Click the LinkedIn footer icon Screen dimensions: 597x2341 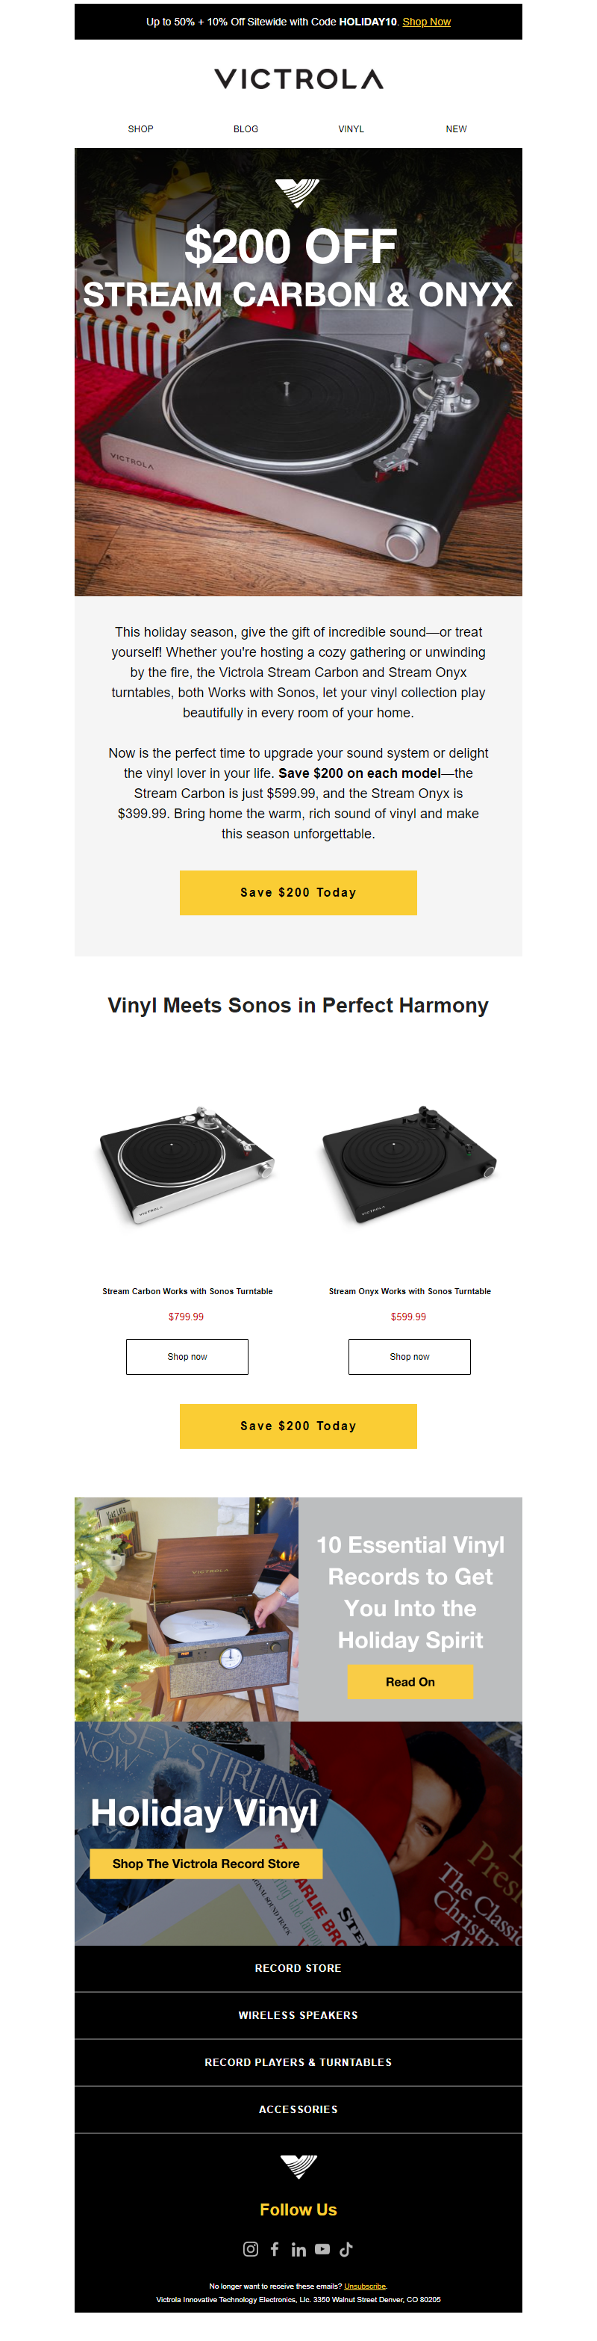coord(298,2249)
